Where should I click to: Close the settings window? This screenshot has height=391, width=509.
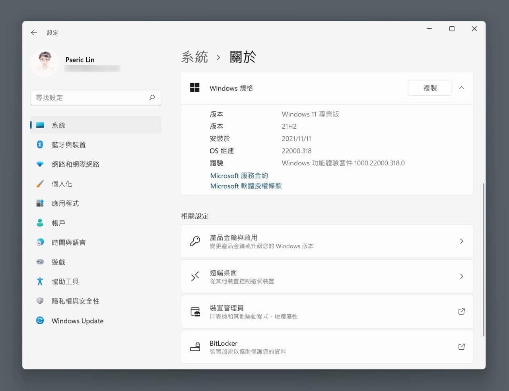[x=474, y=29]
